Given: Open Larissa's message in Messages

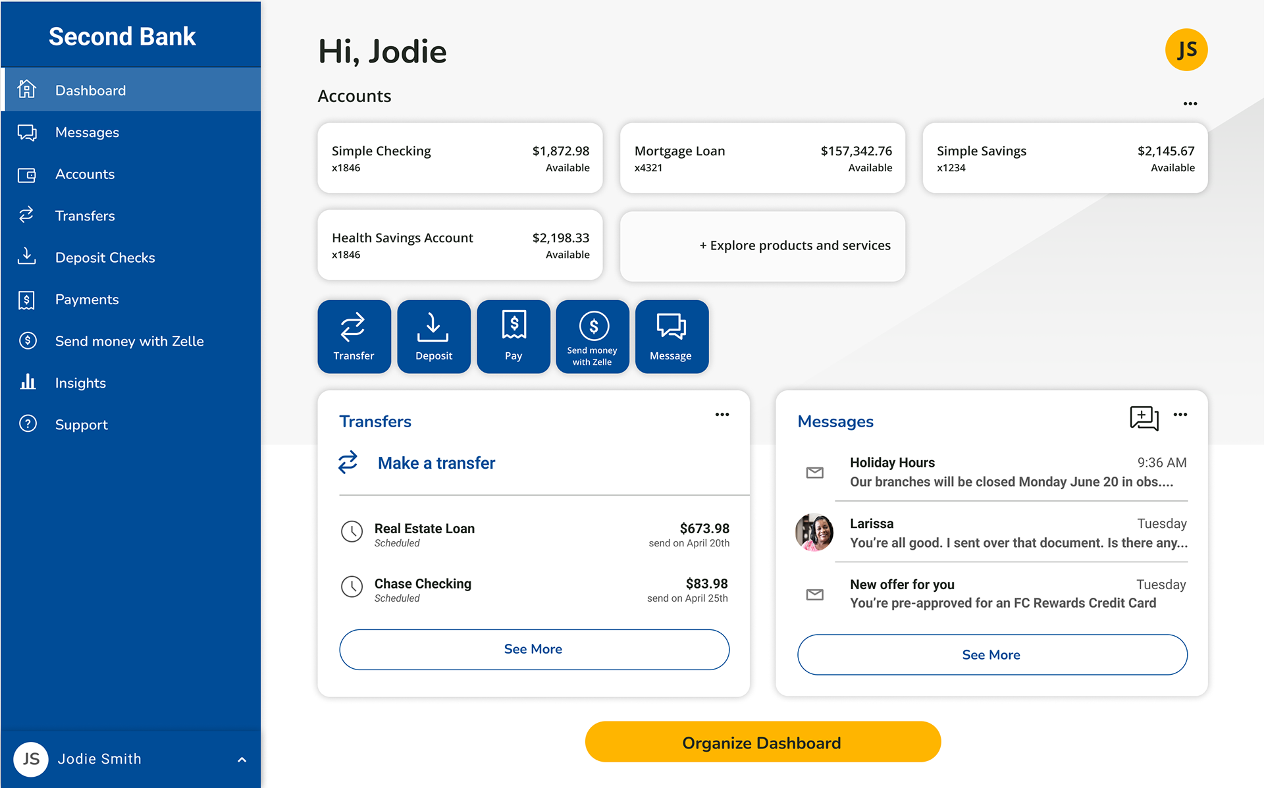Looking at the screenshot, I should point(1017,533).
